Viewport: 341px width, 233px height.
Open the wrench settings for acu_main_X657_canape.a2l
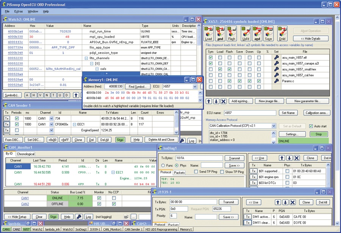tap(276, 63)
